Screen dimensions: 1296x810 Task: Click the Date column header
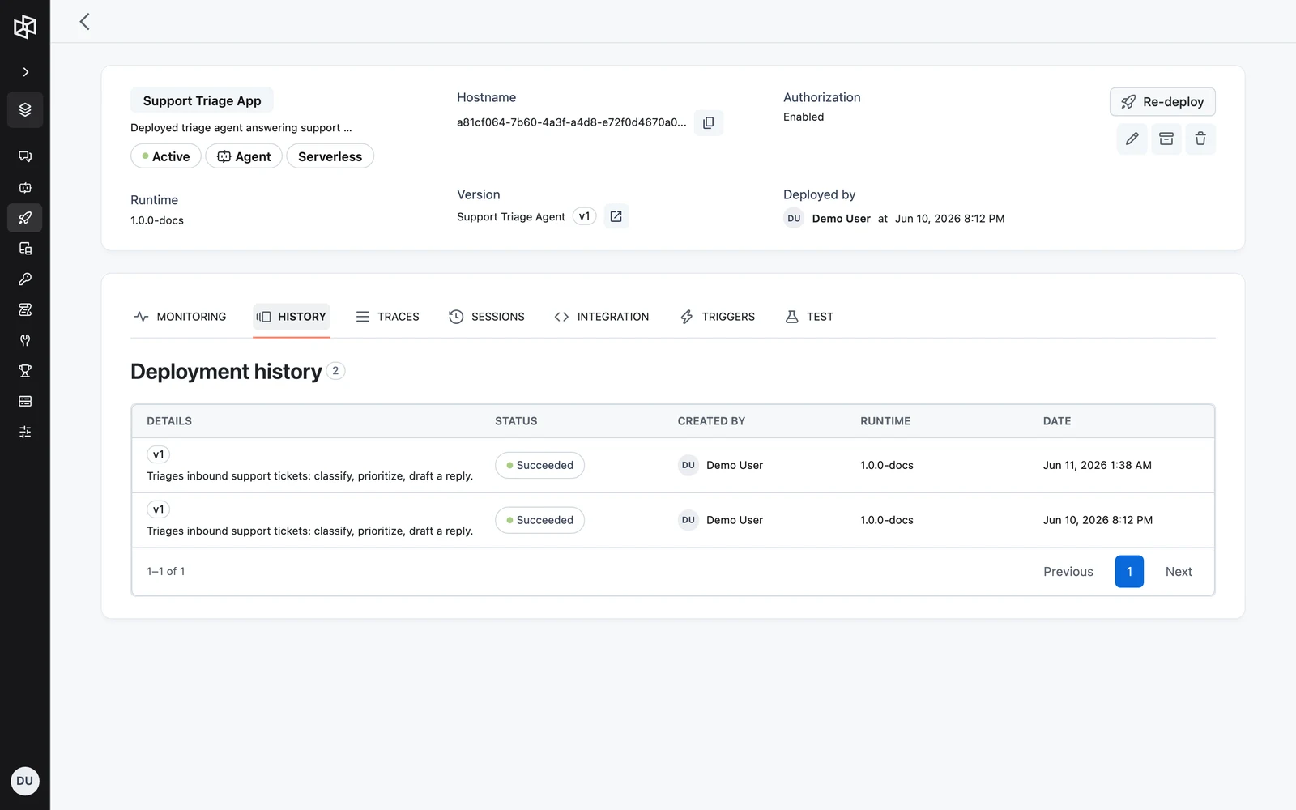tap(1057, 421)
